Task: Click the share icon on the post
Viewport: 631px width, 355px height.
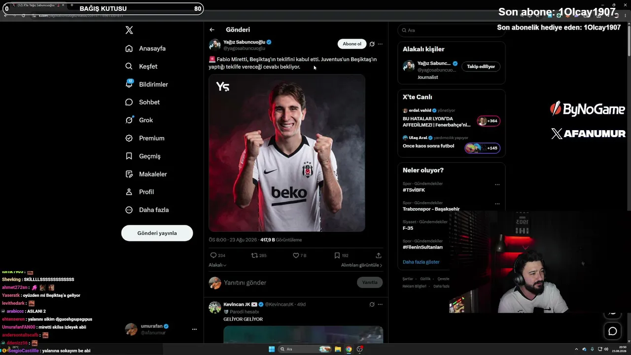Action: tap(379, 255)
